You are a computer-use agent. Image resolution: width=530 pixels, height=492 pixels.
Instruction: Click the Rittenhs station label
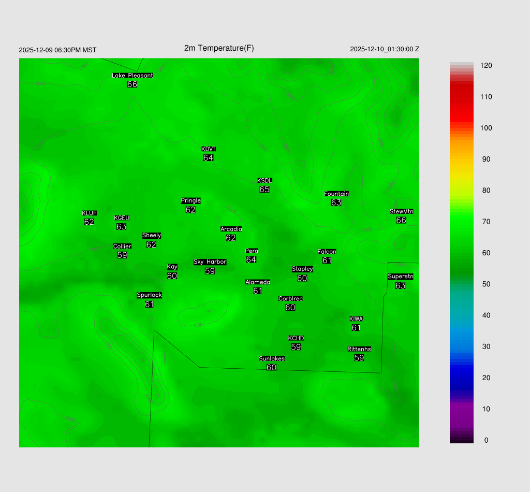pos(359,349)
